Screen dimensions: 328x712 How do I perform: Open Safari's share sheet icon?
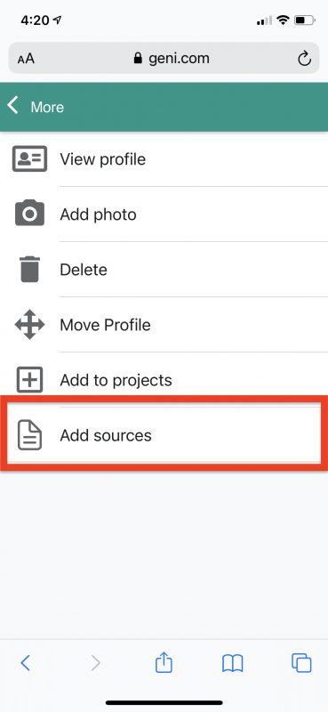(164, 663)
